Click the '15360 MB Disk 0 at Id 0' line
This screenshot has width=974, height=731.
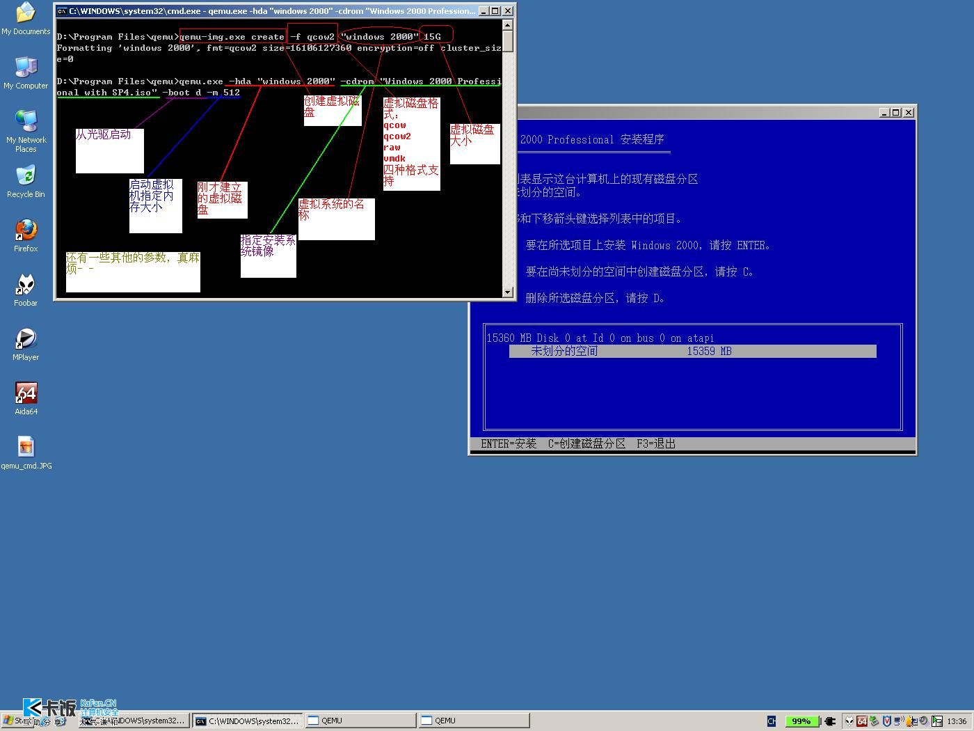(600, 338)
